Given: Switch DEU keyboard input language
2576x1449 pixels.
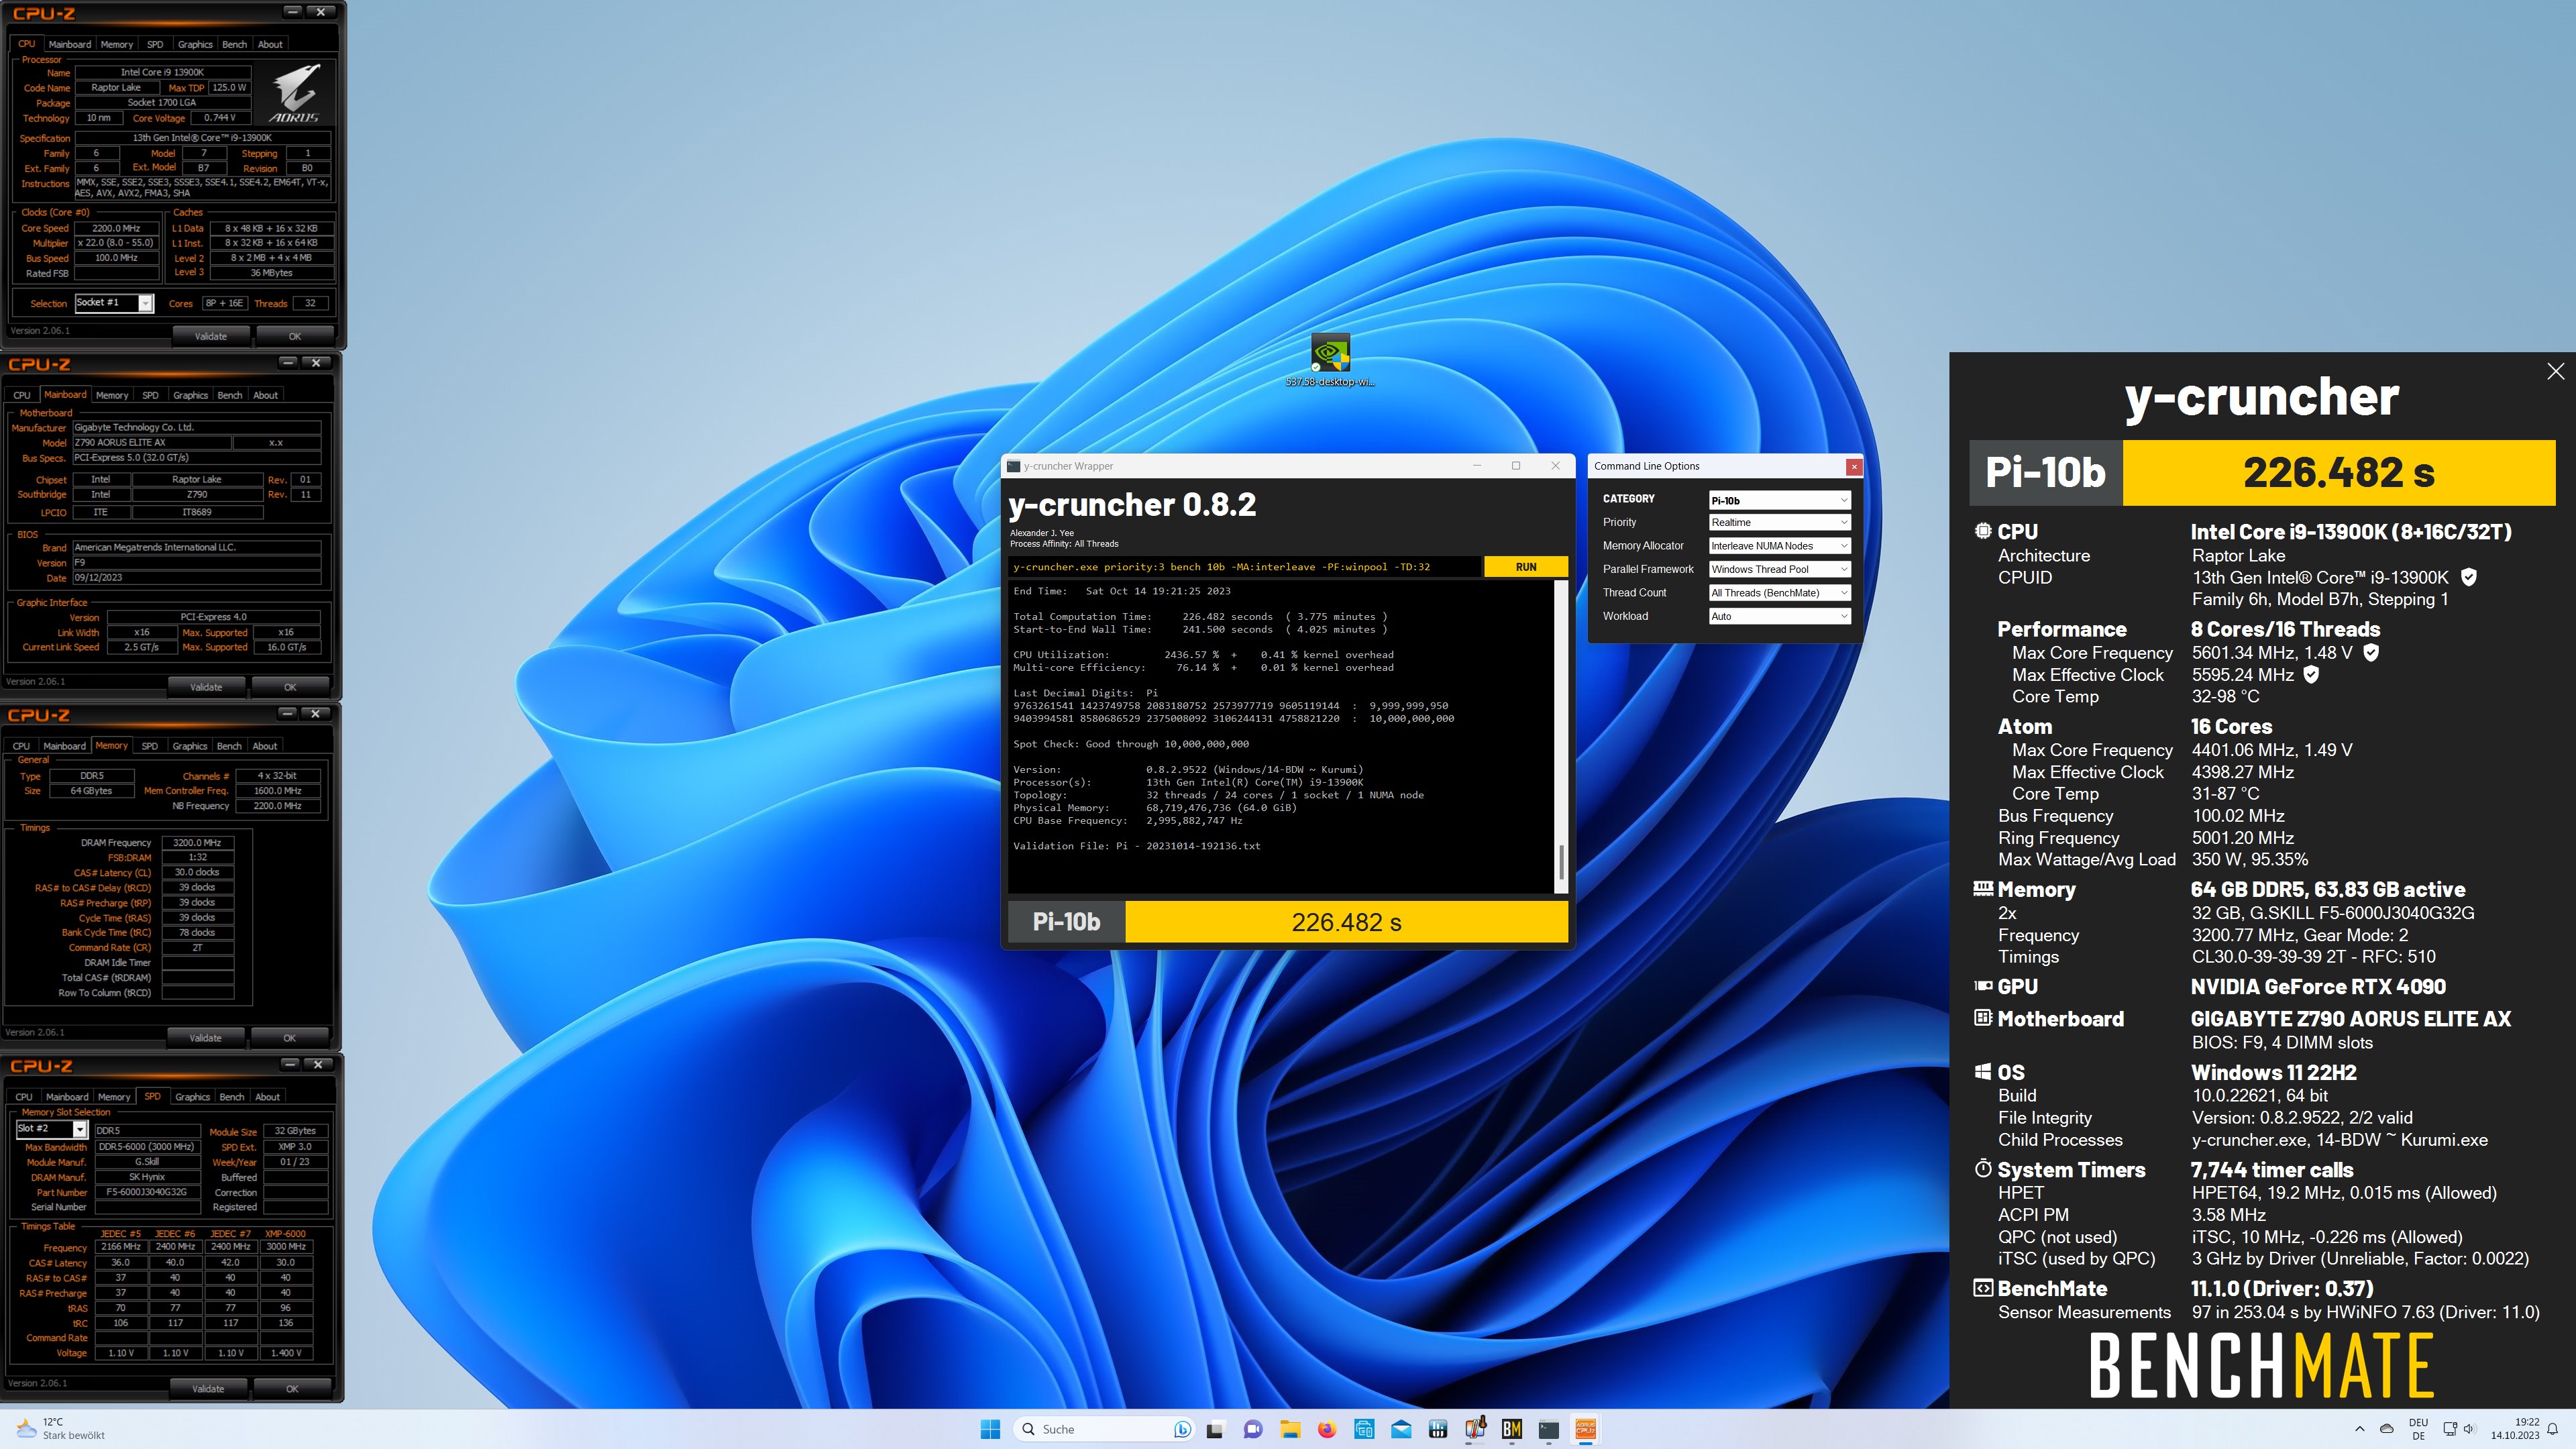Looking at the screenshot, I should [x=2419, y=1429].
